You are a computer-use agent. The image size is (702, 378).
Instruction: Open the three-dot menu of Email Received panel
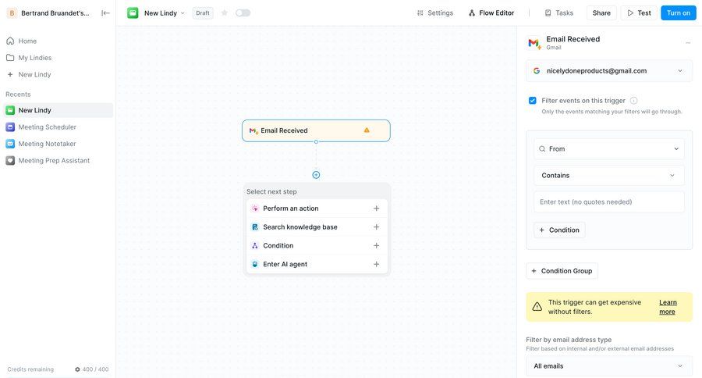688,43
